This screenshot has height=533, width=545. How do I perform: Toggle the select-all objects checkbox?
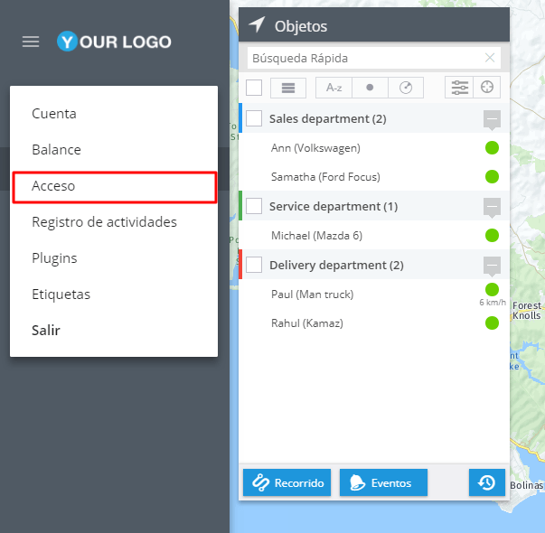pos(254,88)
